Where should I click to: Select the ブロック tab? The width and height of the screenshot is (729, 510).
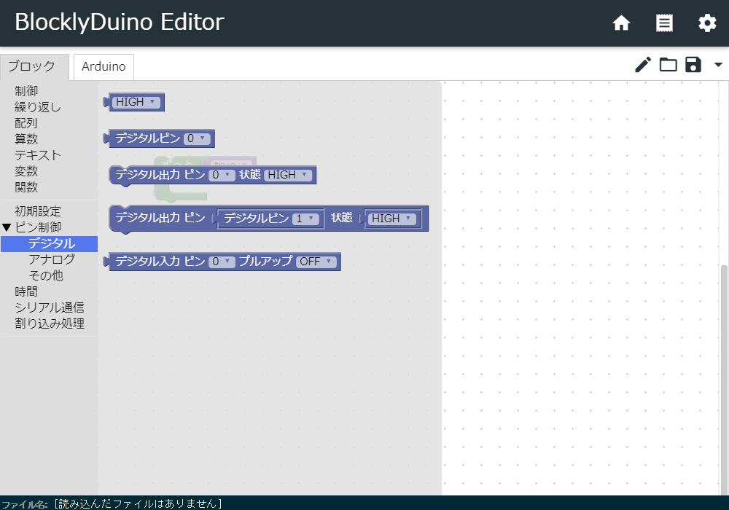coord(31,66)
